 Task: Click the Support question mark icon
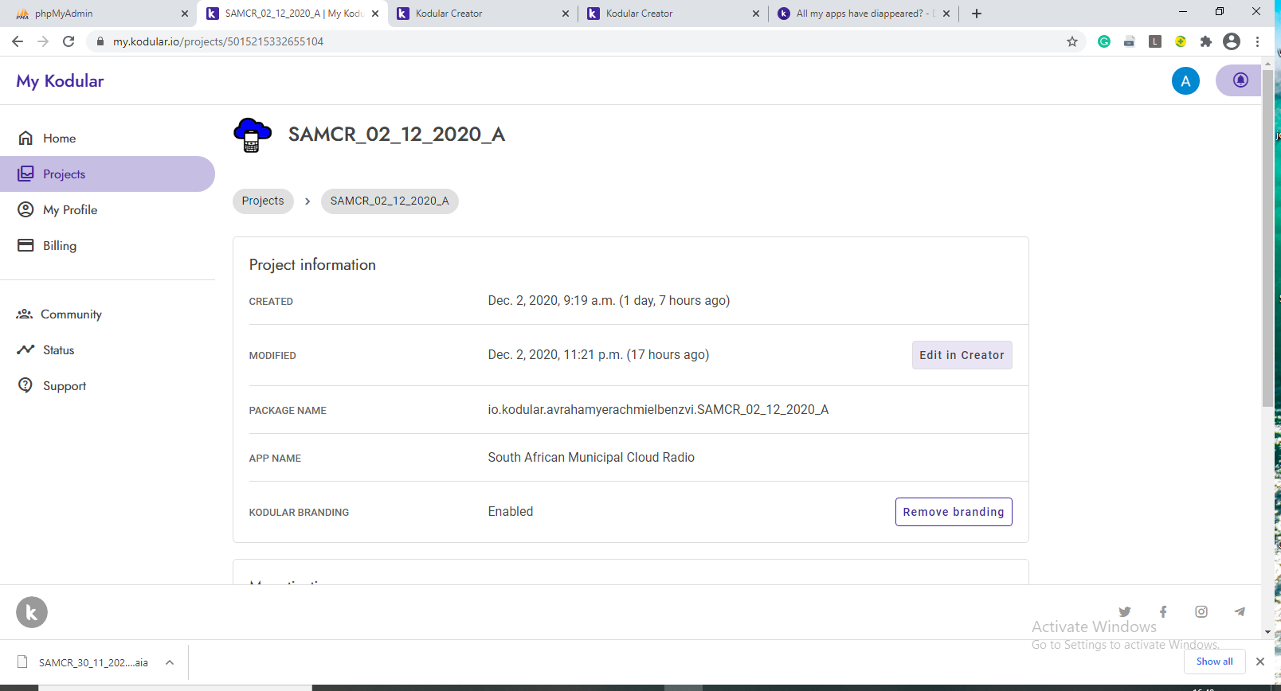(x=25, y=385)
